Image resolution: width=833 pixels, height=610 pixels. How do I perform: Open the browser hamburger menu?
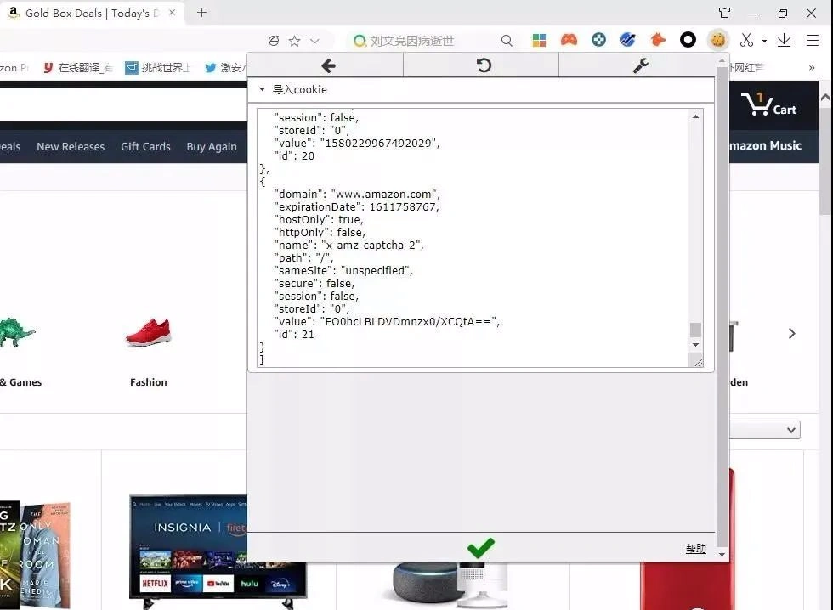point(813,40)
